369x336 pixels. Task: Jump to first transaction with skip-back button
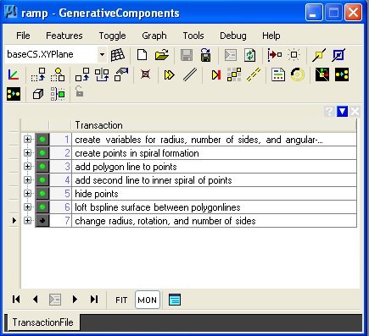[16, 300]
